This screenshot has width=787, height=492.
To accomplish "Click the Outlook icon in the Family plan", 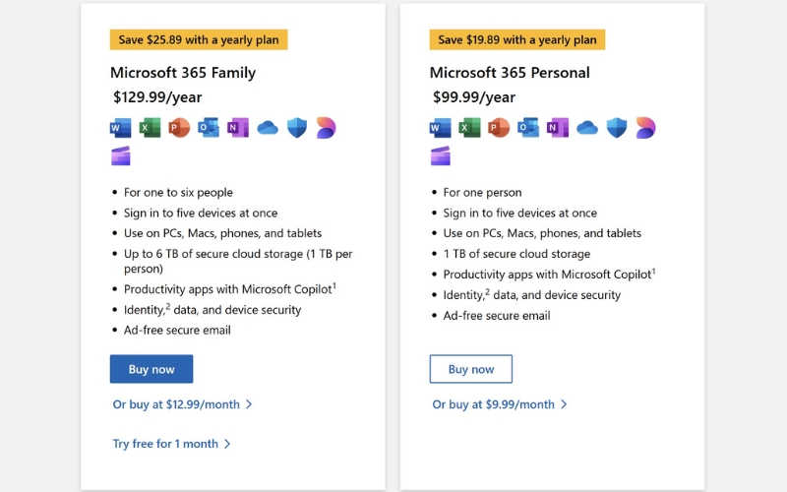I will coord(209,128).
